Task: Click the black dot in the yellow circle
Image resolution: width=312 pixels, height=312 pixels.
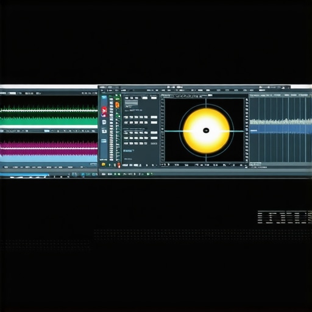Action: (206, 130)
